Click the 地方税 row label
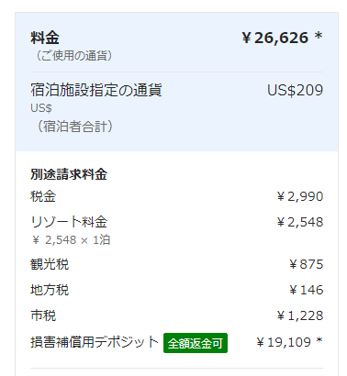The height and width of the screenshot is (376, 347). pos(50,290)
